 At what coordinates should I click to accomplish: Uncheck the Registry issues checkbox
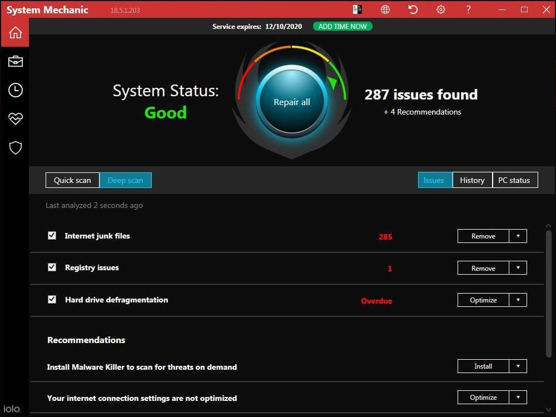point(52,267)
